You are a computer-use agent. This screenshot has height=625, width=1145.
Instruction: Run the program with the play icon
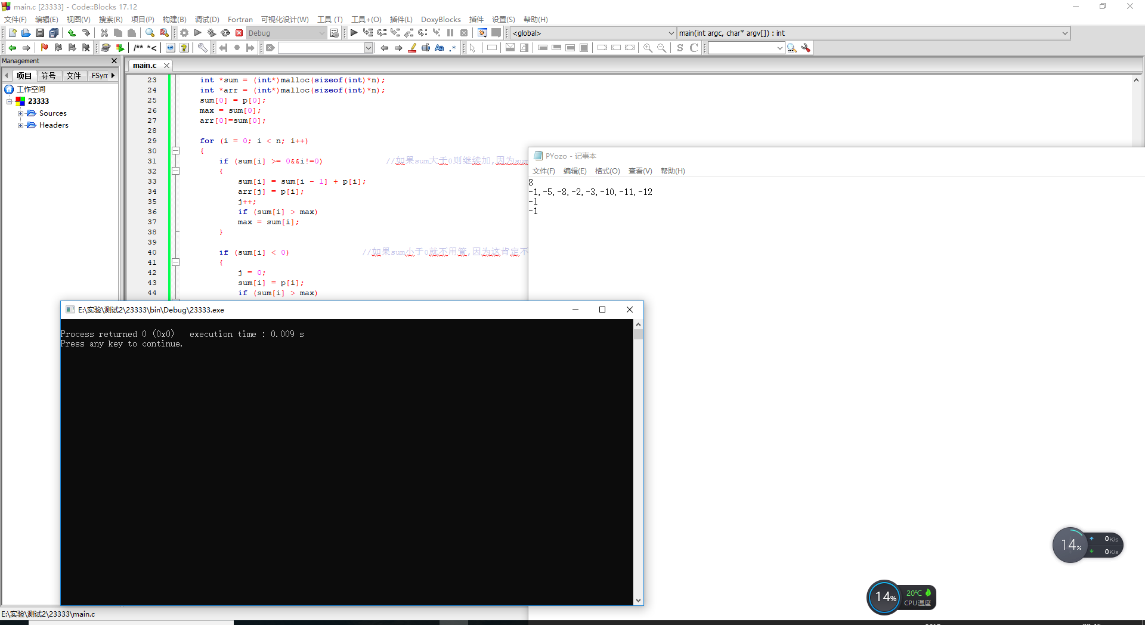198,33
